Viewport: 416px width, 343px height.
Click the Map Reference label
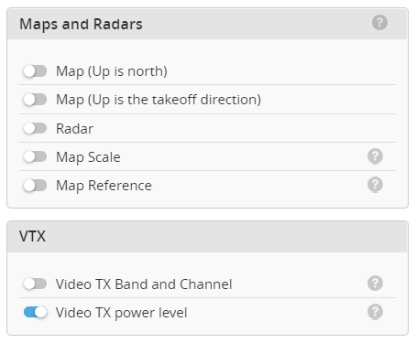click(104, 186)
